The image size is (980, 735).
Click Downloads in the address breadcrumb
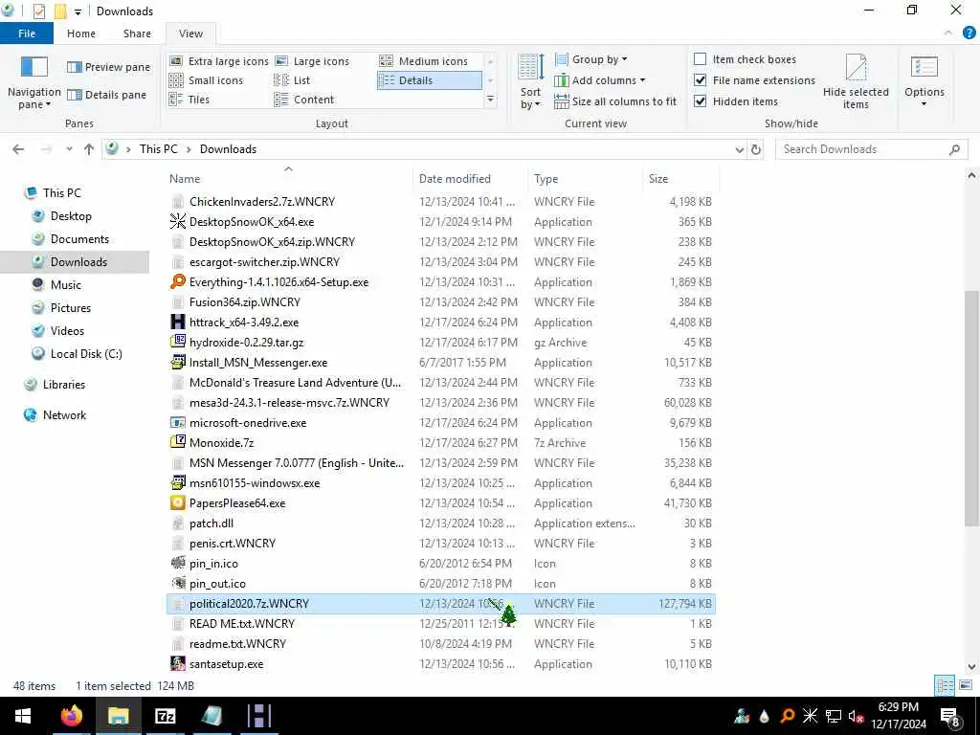tap(228, 149)
